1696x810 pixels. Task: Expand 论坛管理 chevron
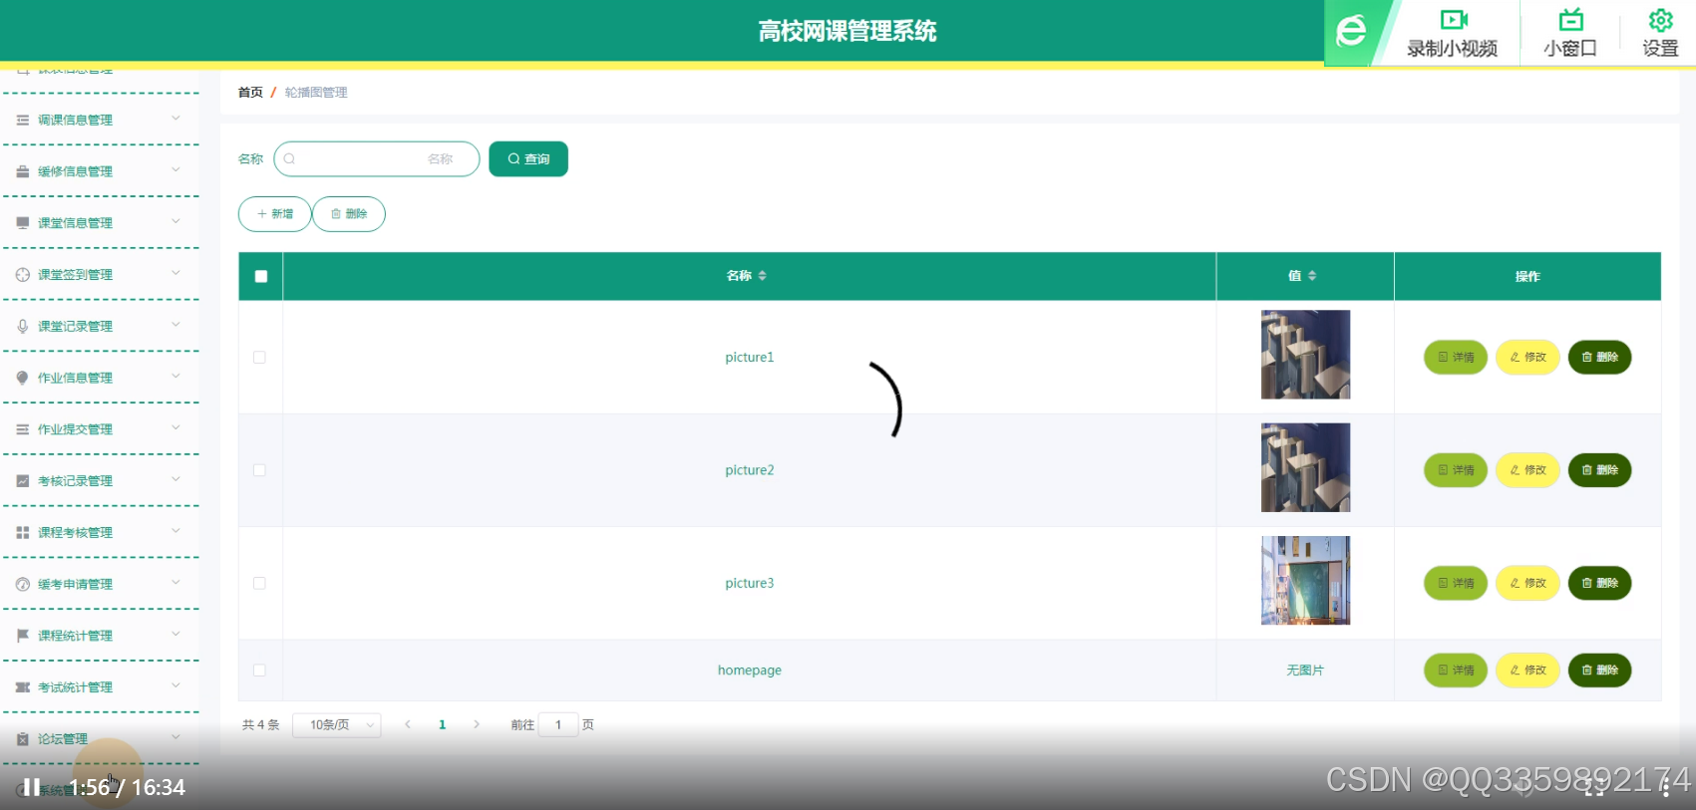tap(175, 738)
